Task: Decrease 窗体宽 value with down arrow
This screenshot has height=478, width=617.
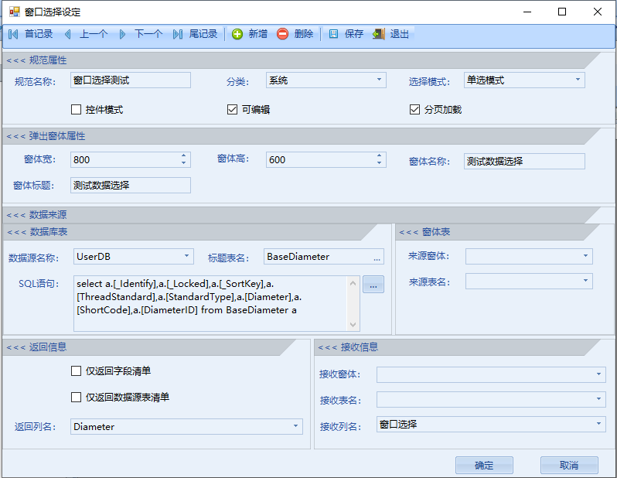Action: click(x=184, y=163)
